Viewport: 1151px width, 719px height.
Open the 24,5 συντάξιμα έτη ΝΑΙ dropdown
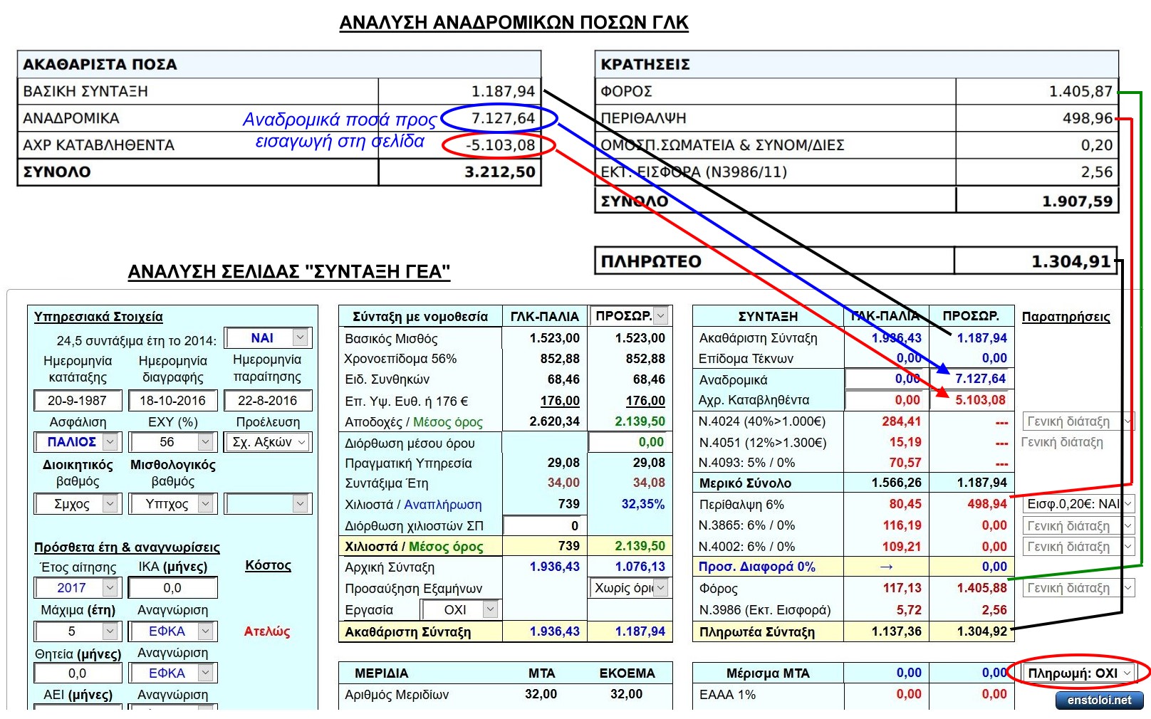coord(268,338)
